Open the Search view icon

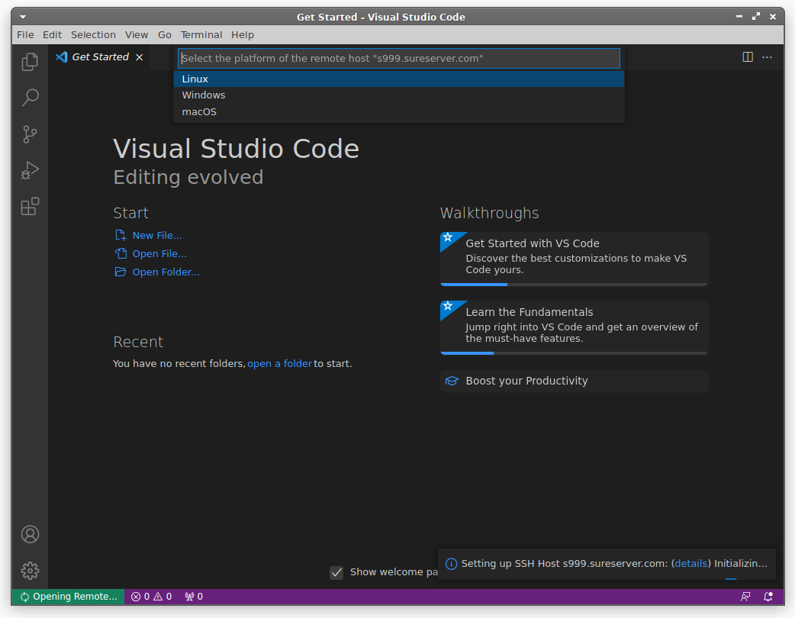tap(30, 98)
